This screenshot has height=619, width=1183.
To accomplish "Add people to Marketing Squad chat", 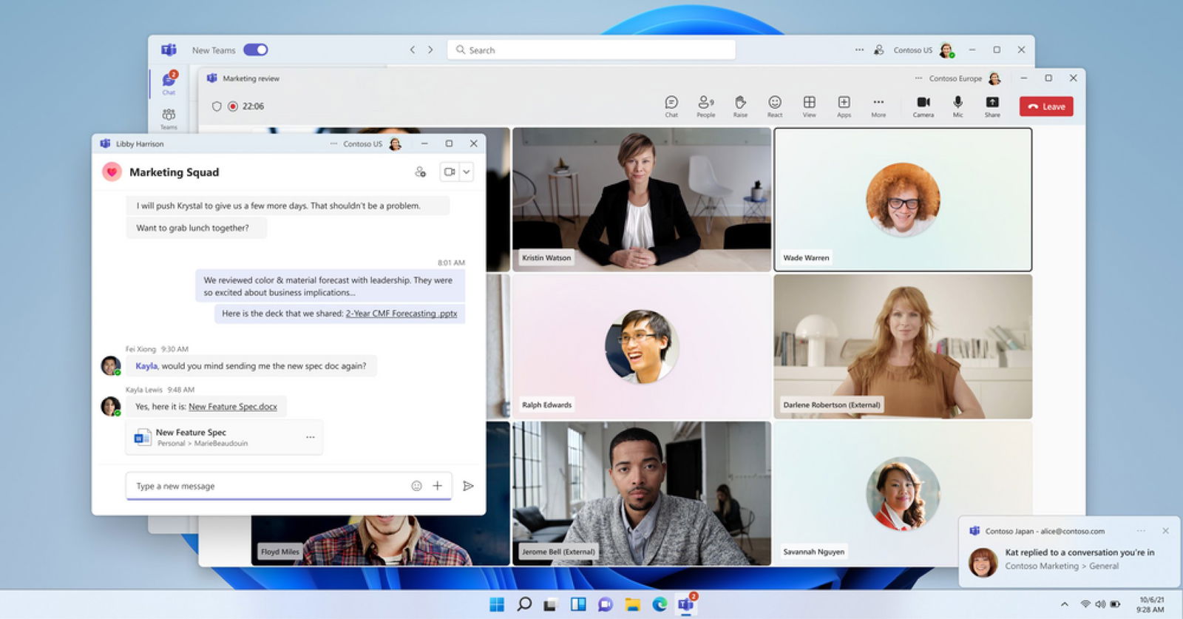I will click(x=421, y=172).
